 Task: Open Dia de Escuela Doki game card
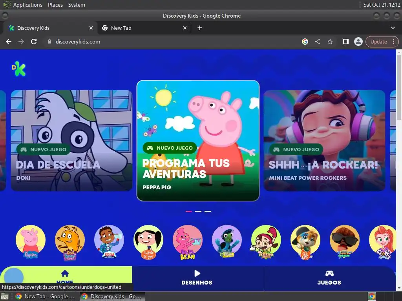tap(71, 141)
